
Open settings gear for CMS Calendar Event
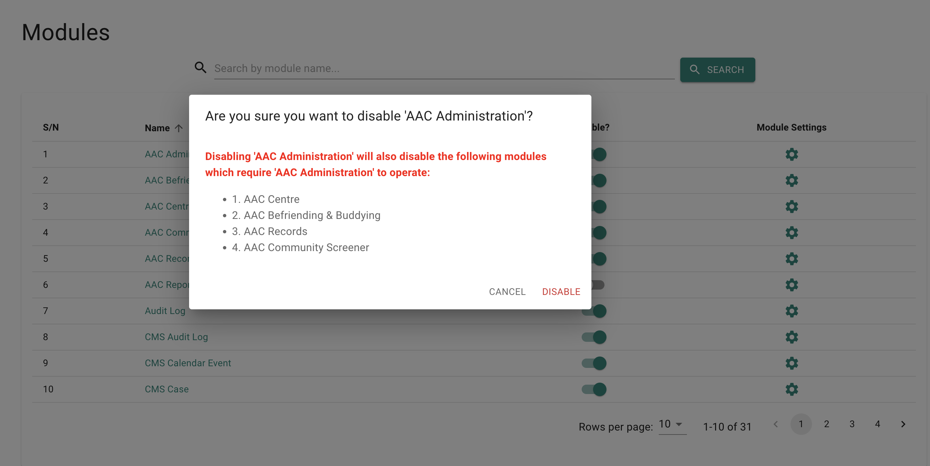(791, 363)
